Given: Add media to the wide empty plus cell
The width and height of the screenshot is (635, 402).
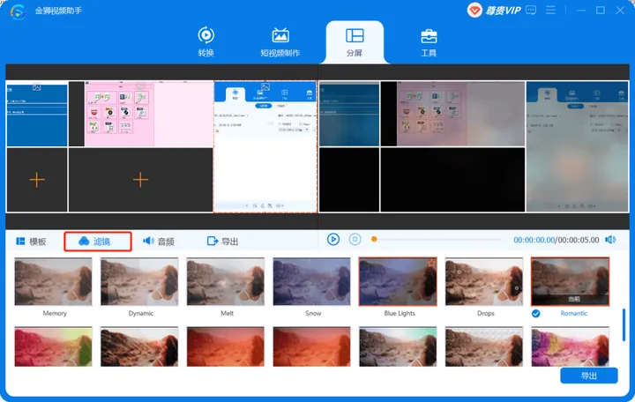Looking at the screenshot, I should (x=140, y=180).
